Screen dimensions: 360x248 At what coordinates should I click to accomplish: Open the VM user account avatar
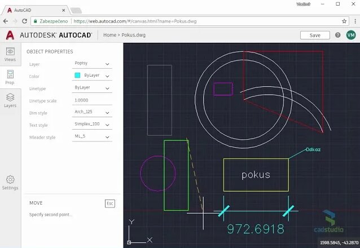tap(351, 35)
